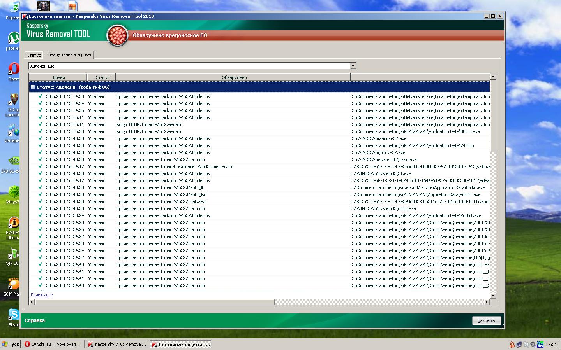
Task: Minimize the Kaspersky protection status window
Action: [487, 16]
